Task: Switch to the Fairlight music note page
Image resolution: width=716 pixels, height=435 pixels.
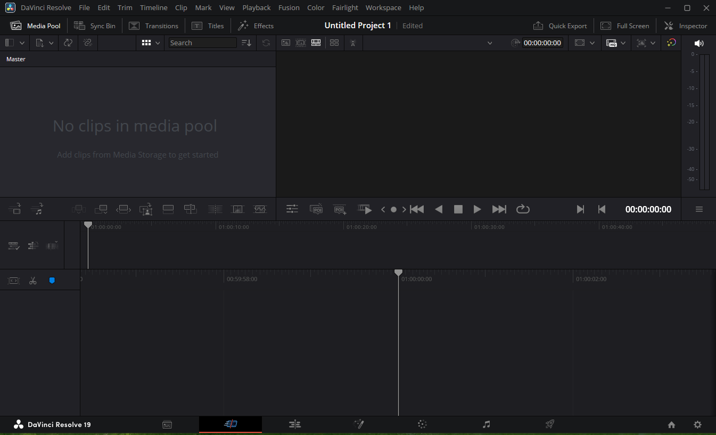Action: [x=486, y=424]
